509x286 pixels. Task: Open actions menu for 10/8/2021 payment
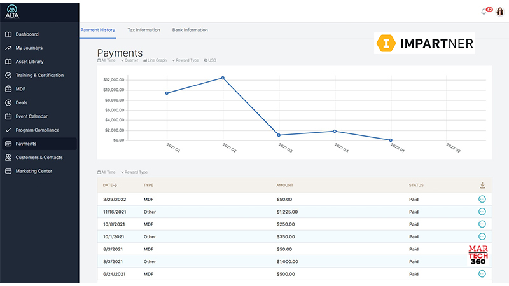click(x=482, y=224)
